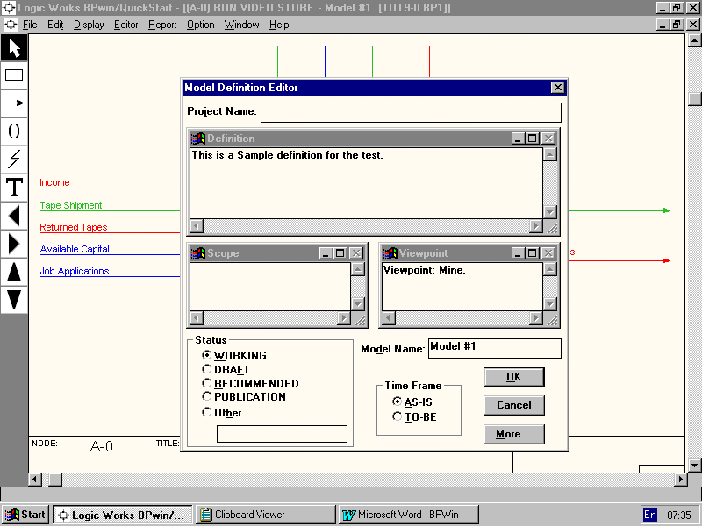The height and width of the screenshot is (526, 702).
Task: Click the document control icon beside File menu
Action: (11, 25)
